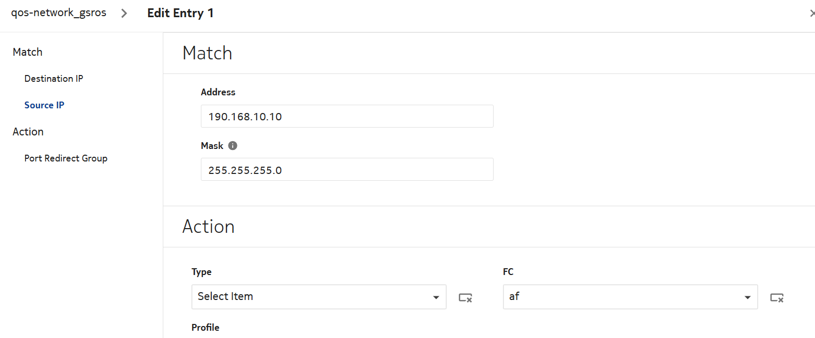The image size is (815, 338).
Task: Open the Type 'Select Item' dropdown
Action: point(319,297)
